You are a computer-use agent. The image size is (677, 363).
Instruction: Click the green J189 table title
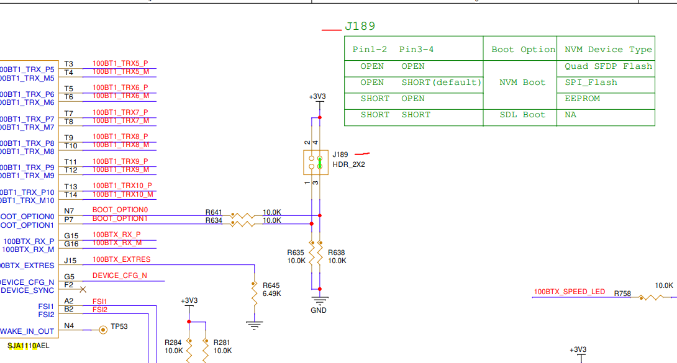pyautogui.click(x=360, y=26)
